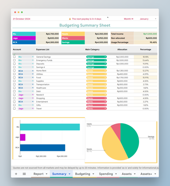Screen dimensions: 170x186
Task: Tick the Home Rent row checkbox
Action: [x=14, y=71]
